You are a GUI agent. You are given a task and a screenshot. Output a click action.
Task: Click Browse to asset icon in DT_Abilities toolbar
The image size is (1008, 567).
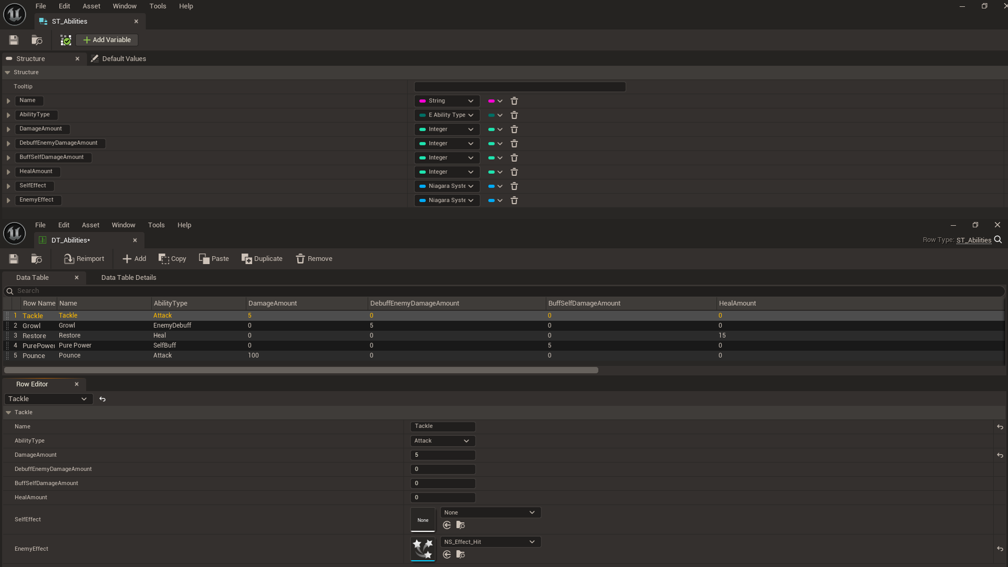tap(37, 259)
